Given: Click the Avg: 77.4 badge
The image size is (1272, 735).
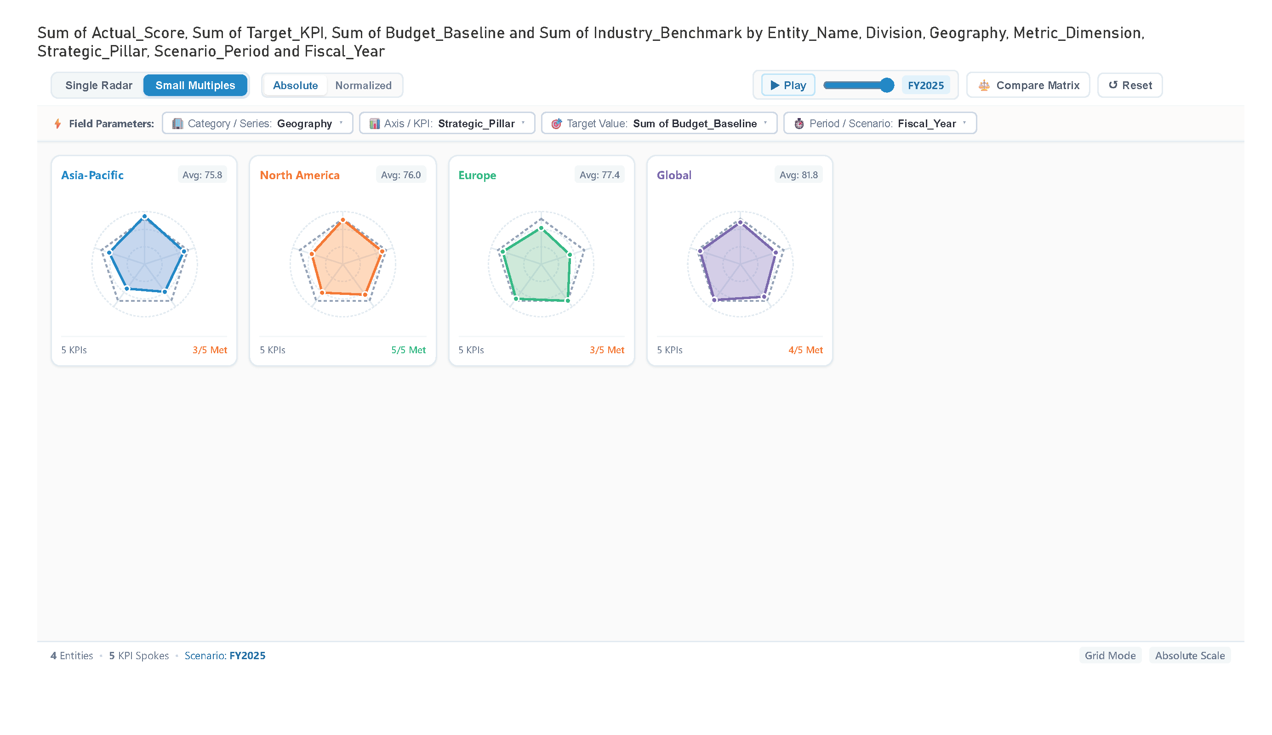Looking at the screenshot, I should coord(599,175).
